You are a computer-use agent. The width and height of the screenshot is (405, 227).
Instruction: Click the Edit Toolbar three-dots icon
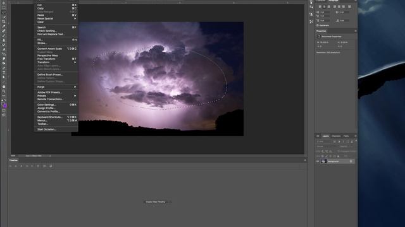click(x=4, y=96)
